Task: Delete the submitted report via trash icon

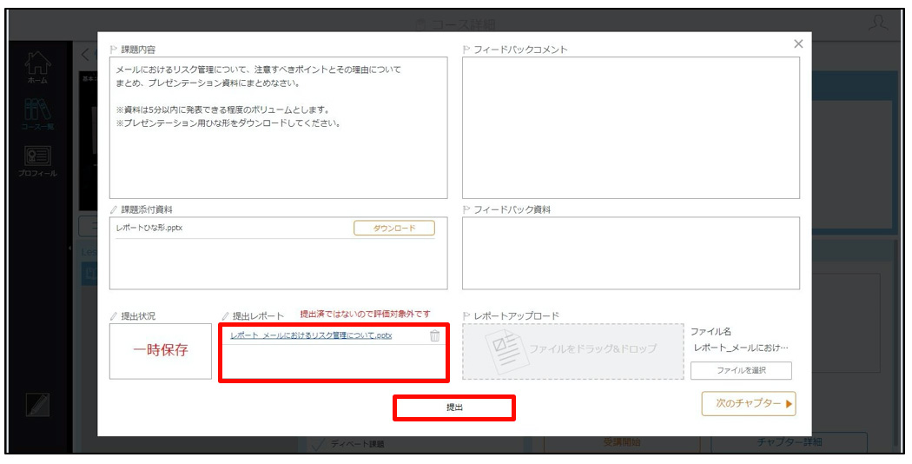Action: click(434, 336)
